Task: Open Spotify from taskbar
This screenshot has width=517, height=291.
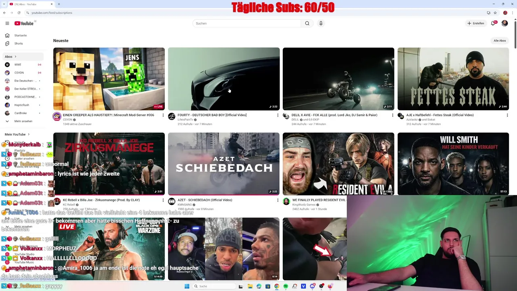Action: pos(286,286)
